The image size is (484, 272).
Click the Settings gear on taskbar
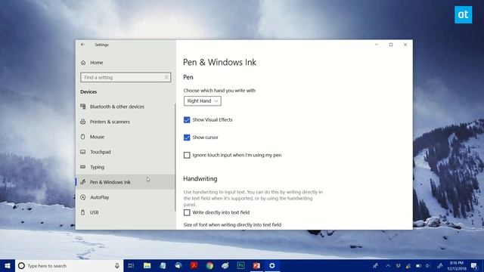(x=272, y=266)
